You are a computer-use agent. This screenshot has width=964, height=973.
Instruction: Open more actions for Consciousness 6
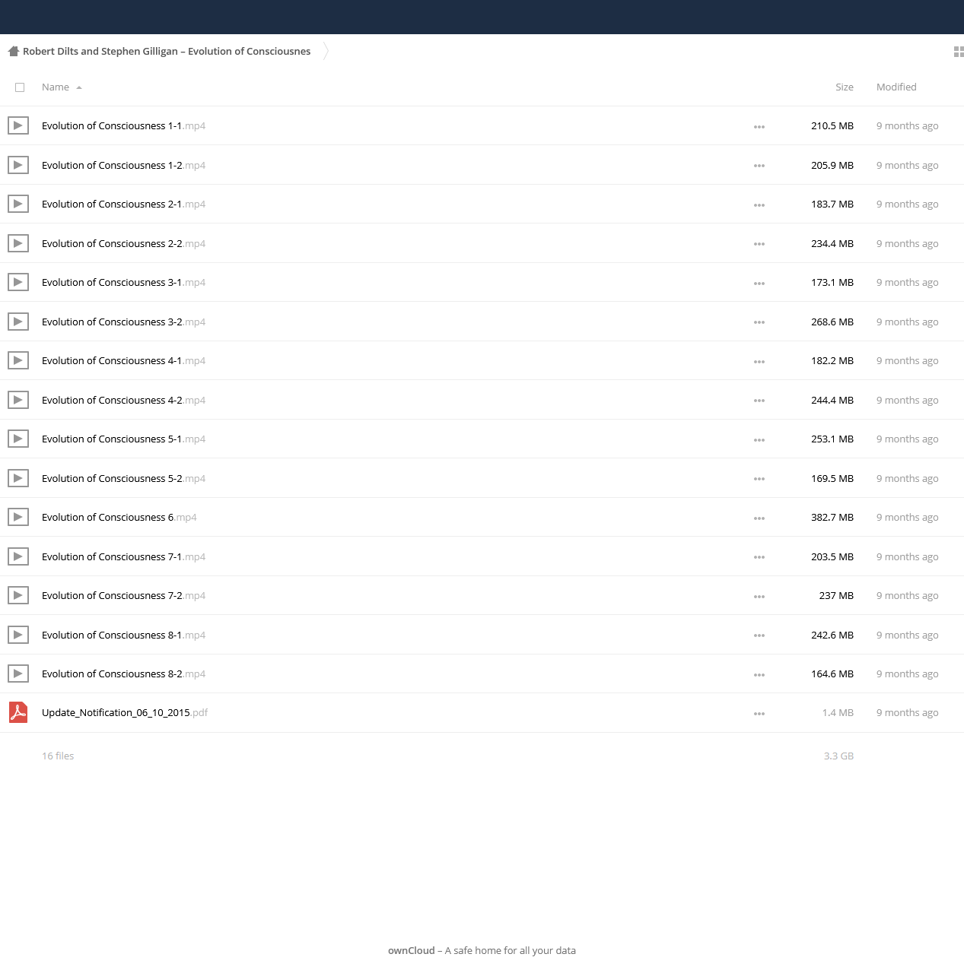(759, 518)
